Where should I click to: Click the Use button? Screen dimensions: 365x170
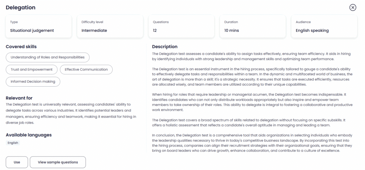pyautogui.click(x=17, y=162)
